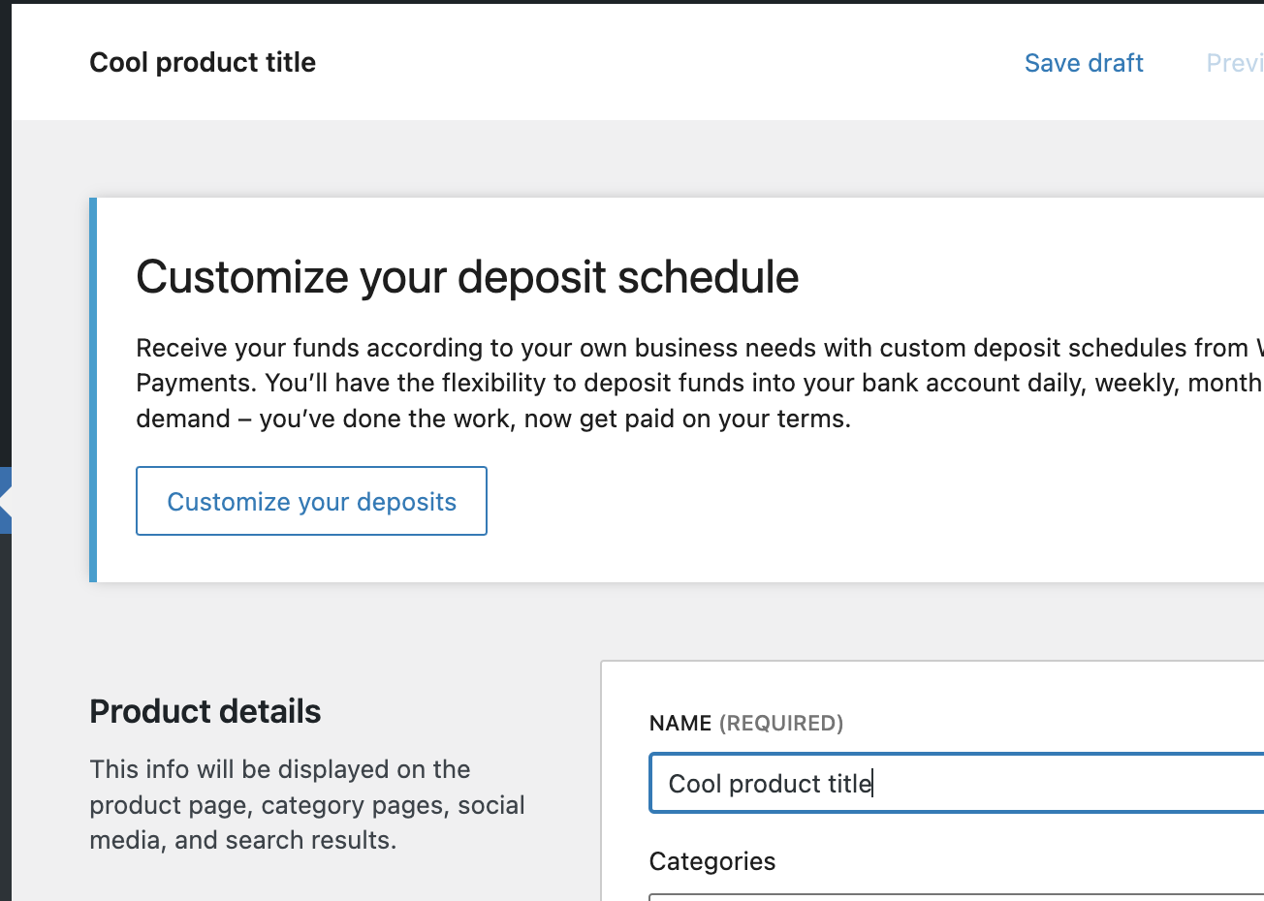Click the 'This info will be displayed' description
The image size is (1264, 901).
tap(307, 804)
